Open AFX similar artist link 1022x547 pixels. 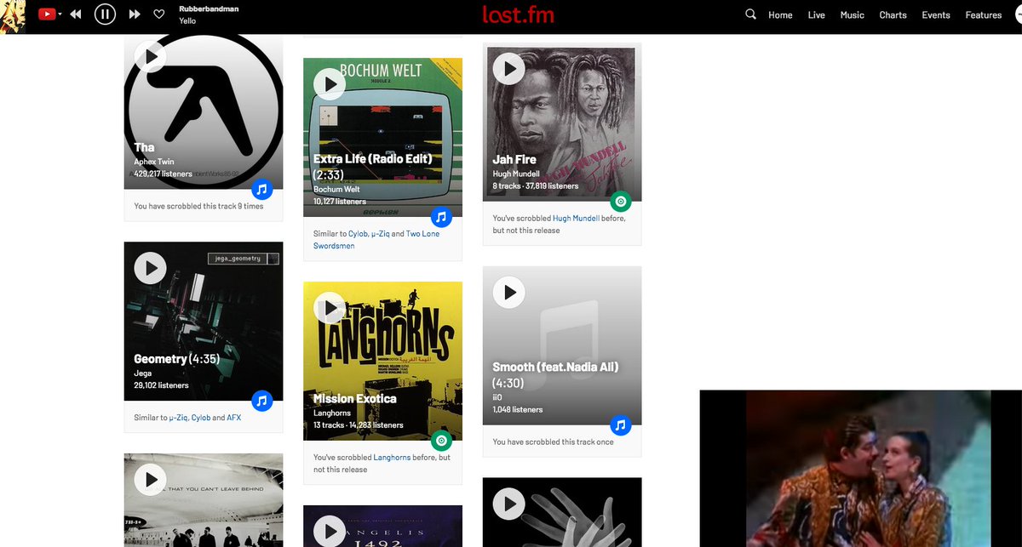pos(234,419)
